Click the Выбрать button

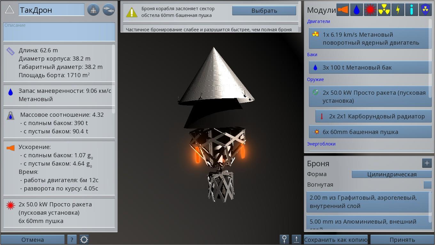264,11
